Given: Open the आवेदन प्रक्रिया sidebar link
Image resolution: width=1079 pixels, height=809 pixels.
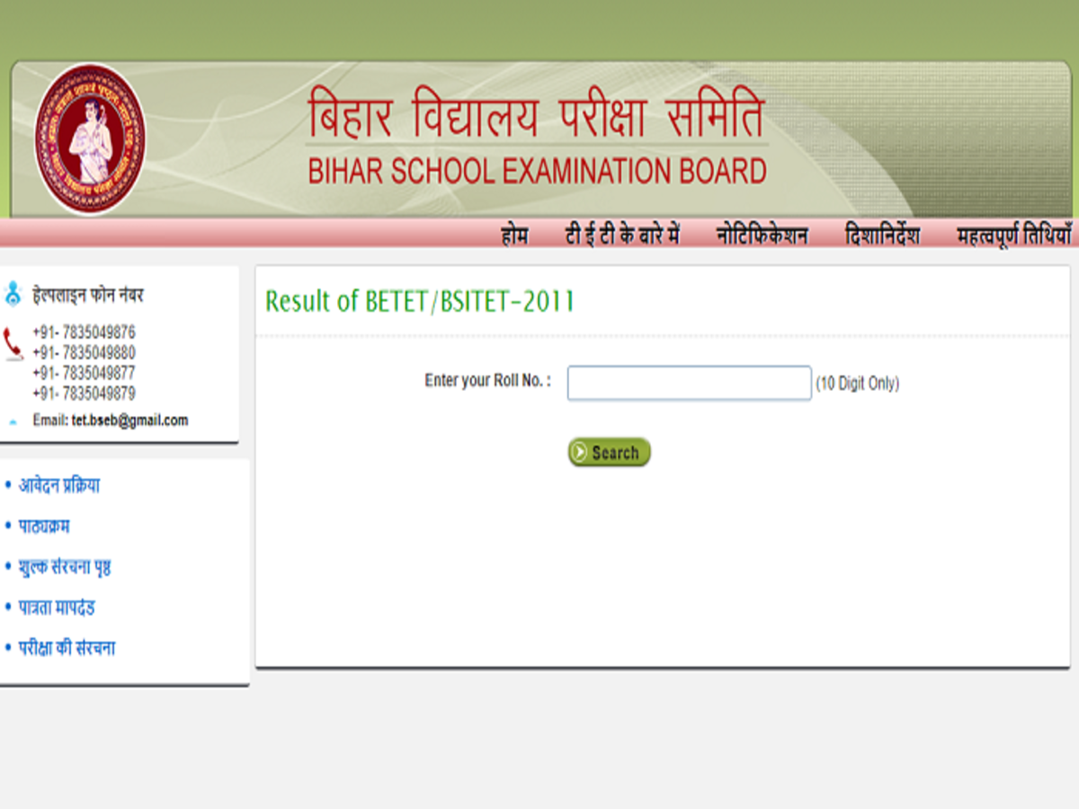Looking at the screenshot, I should coord(59,485).
